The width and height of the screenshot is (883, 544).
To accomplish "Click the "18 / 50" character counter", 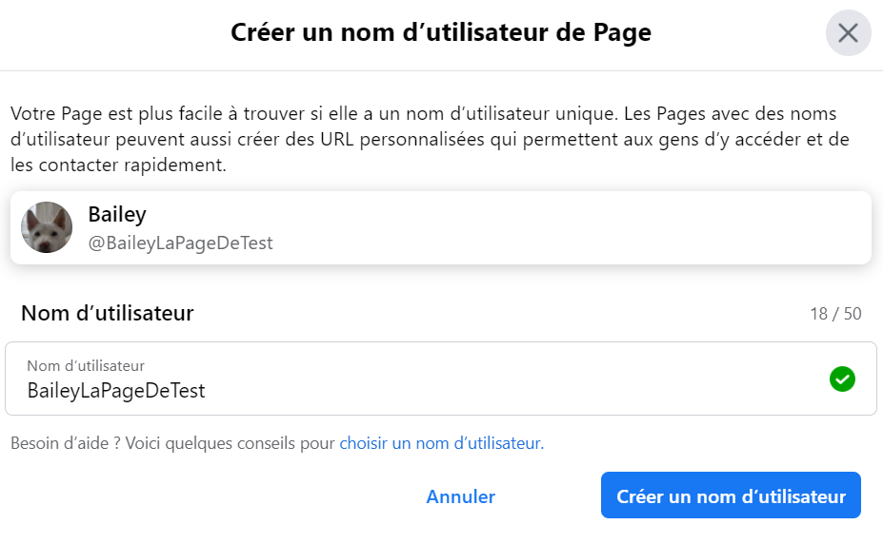I will click(835, 314).
